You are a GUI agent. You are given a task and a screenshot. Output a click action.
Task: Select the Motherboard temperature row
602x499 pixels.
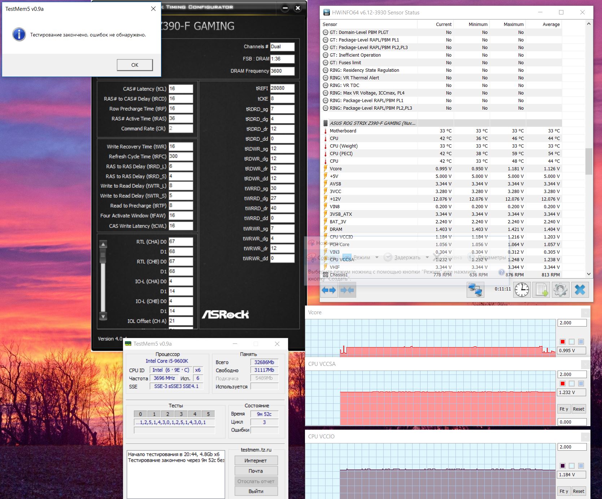pyautogui.click(x=441, y=131)
